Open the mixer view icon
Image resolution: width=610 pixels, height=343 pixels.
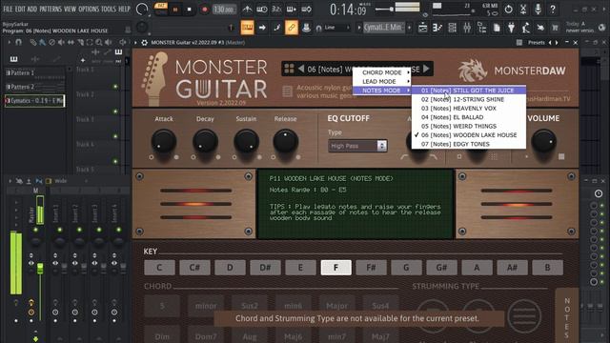[x=467, y=28]
